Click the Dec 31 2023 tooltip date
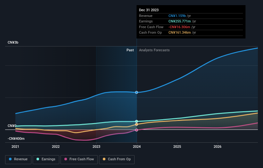263x168 pixels. tap(149, 10)
